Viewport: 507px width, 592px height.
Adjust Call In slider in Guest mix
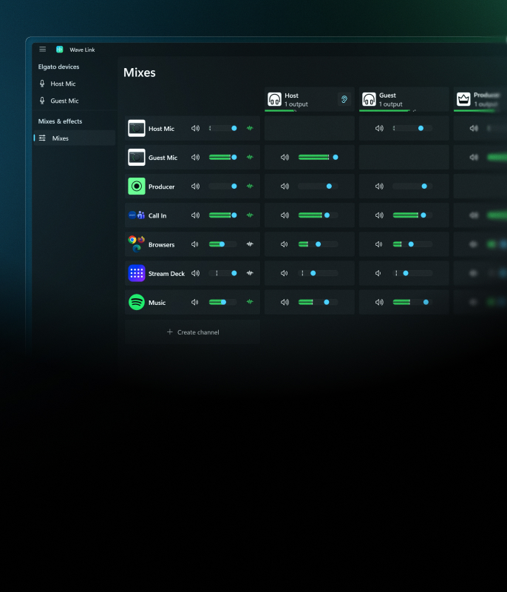[x=412, y=215]
